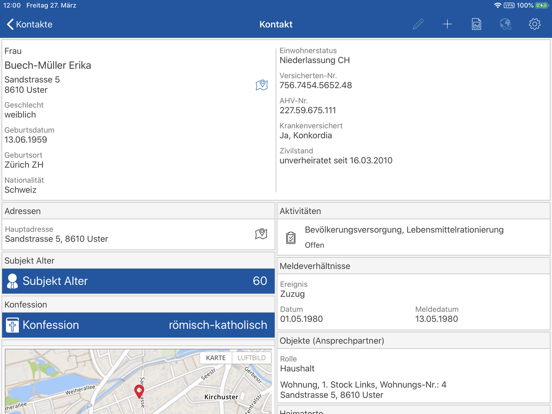
Task: Tap the person icon in Subjekt Alter
Action: pos(12,281)
